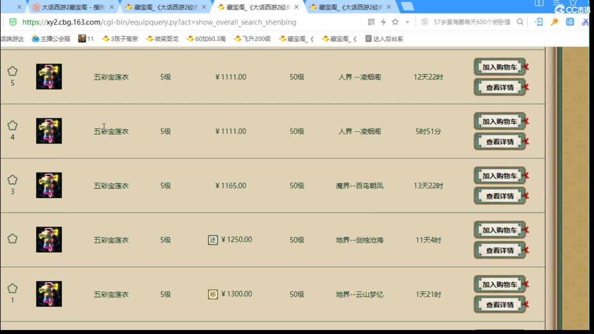The image size is (594, 334).
Task: Click remaining time 11天4时
Action: coord(428,240)
